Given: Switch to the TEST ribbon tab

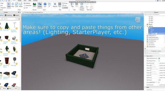Looking at the screenshot, I should (25, 1).
